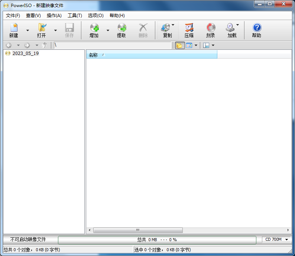Viewport: 295px width, 256px height.
Task: Click the Open (打开) toolbar icon
Action: pos(42,27)
